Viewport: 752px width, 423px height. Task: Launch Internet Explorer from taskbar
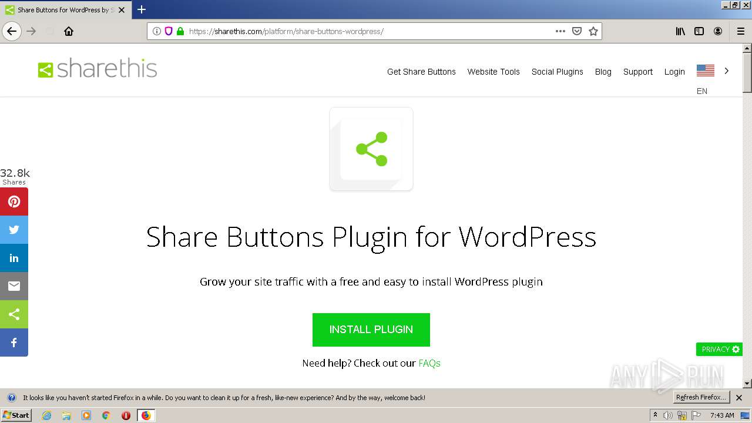(46, 415)
